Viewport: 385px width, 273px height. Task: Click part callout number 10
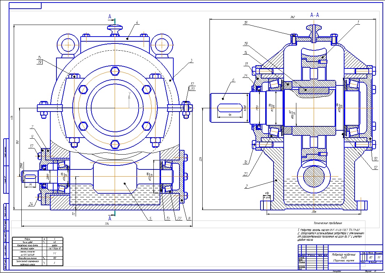(x=376, y=159)
